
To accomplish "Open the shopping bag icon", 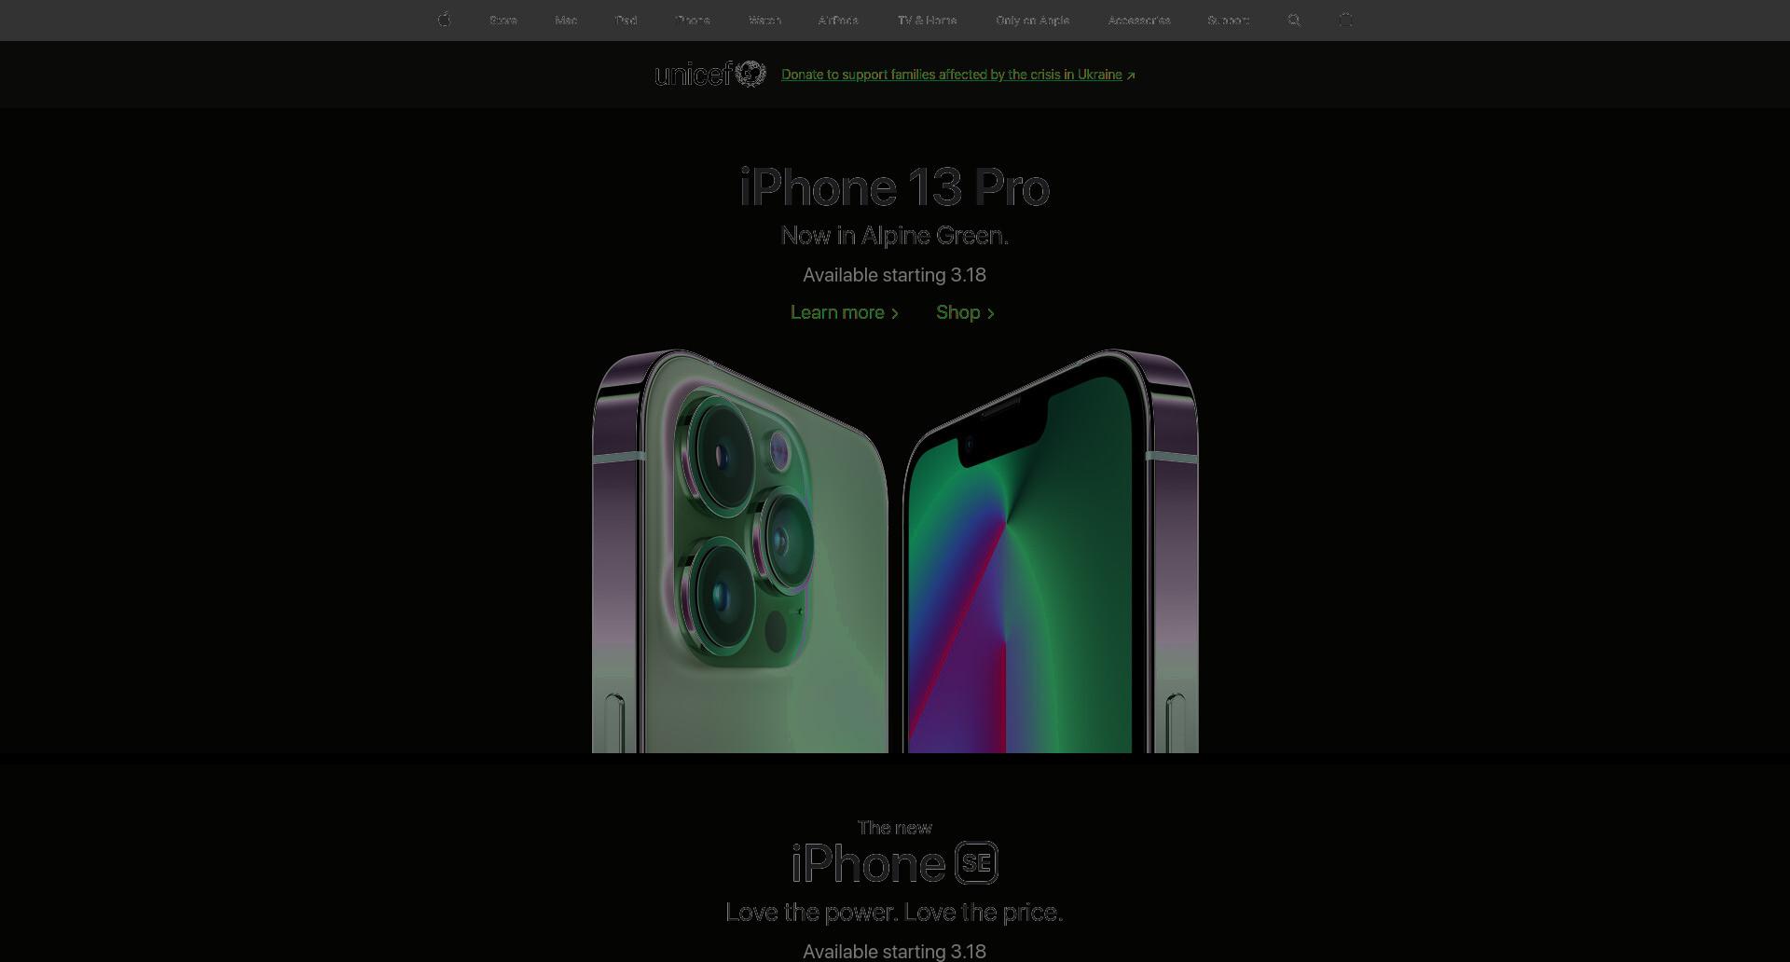I will pos(1345,20).
